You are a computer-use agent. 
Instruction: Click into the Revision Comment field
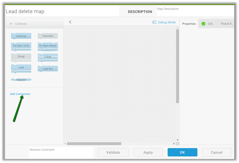coord(61,153)
